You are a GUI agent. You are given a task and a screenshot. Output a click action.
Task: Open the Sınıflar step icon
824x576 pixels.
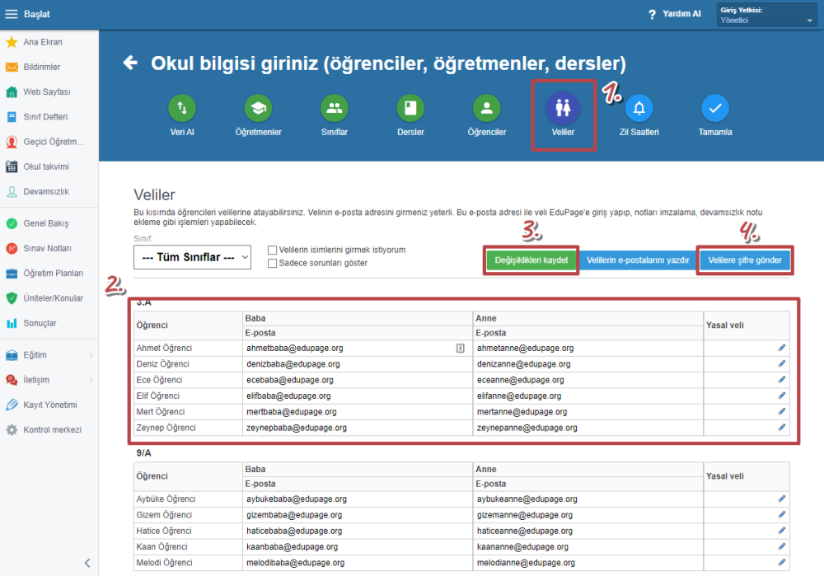(x=335, y=108)
